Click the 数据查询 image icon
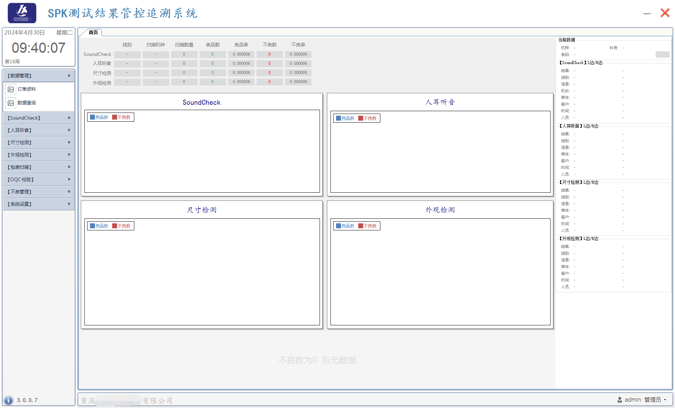The image size is (675, 408). pos(11,103)
